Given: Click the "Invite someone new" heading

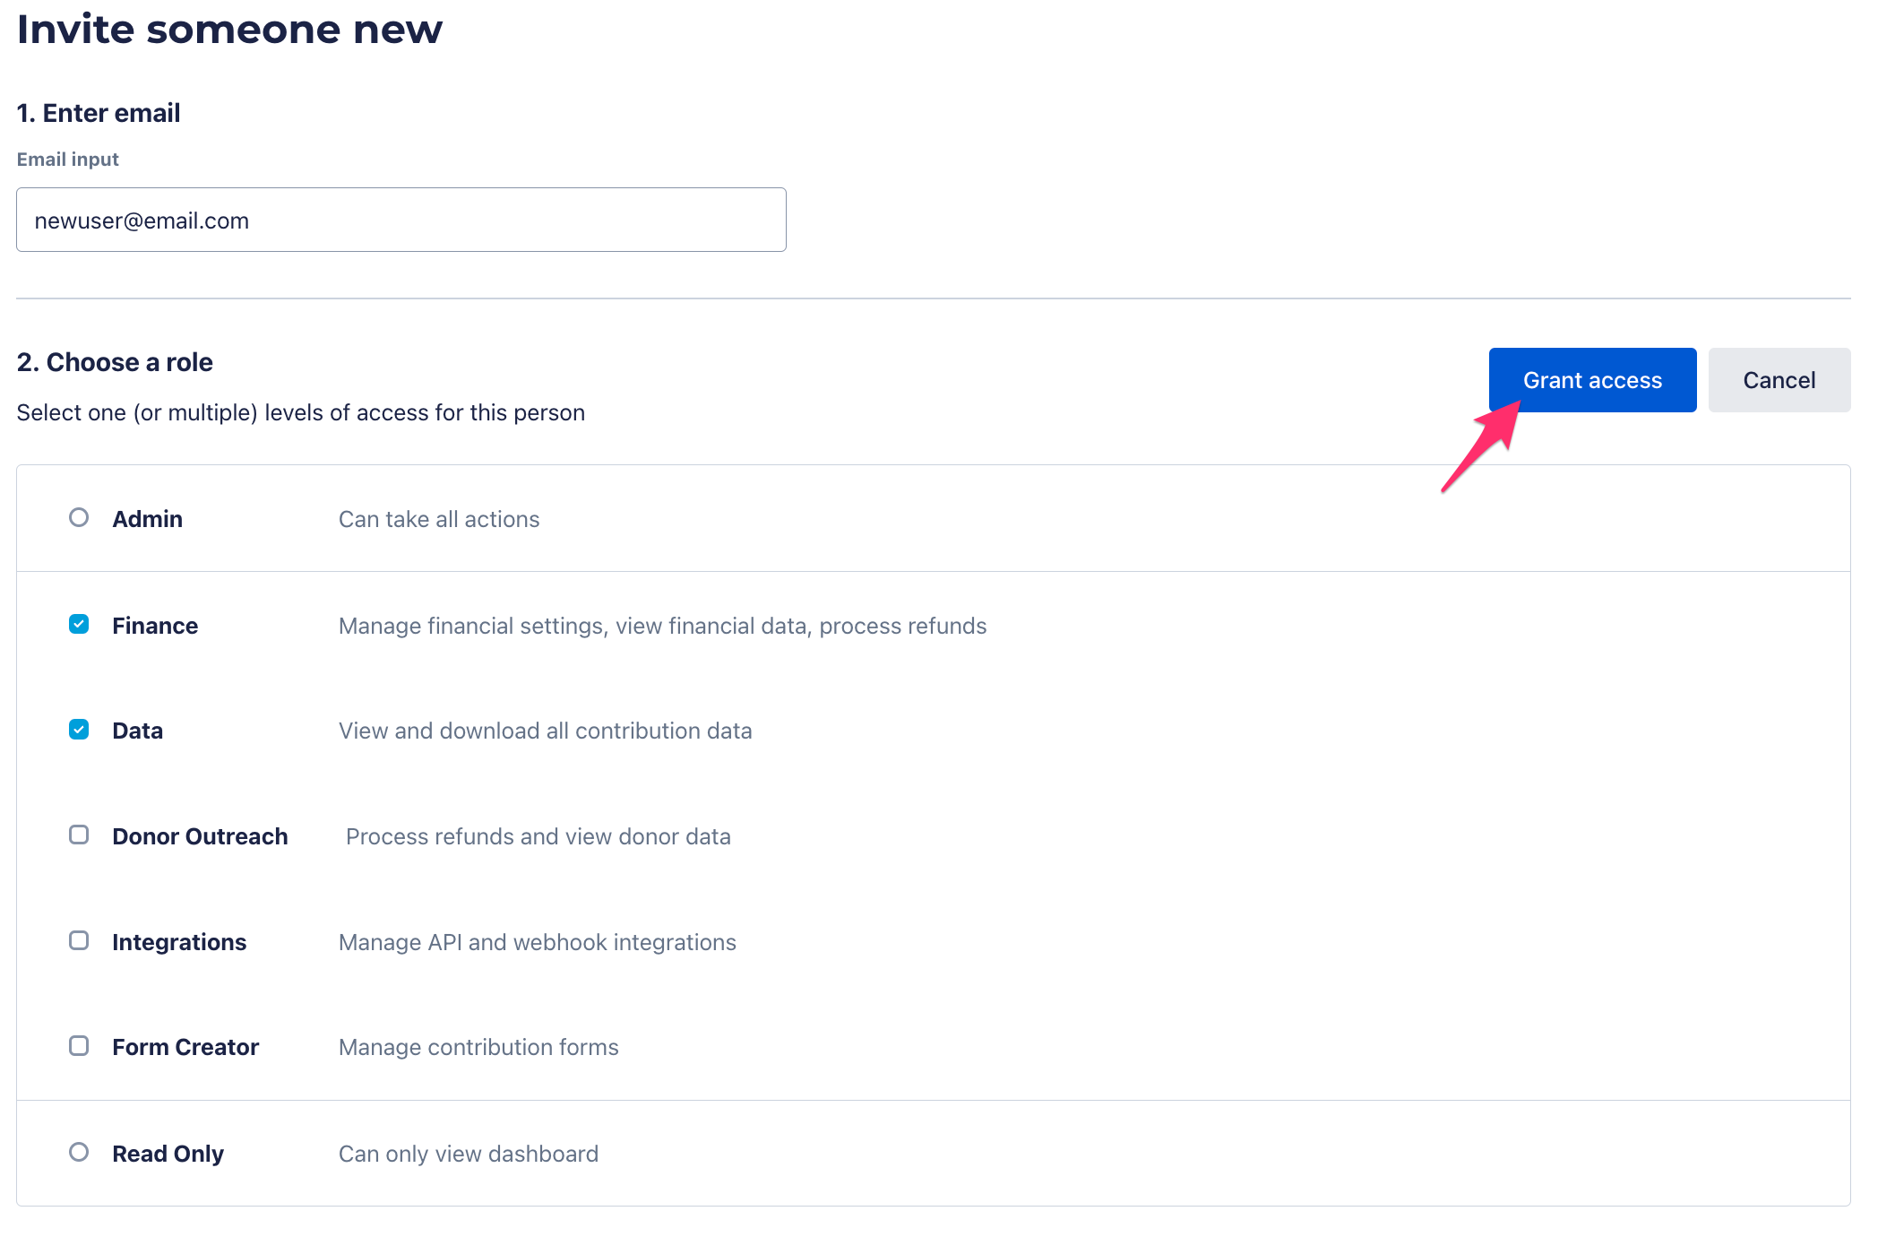Looking at the screenshot, I should click(229, 30).
